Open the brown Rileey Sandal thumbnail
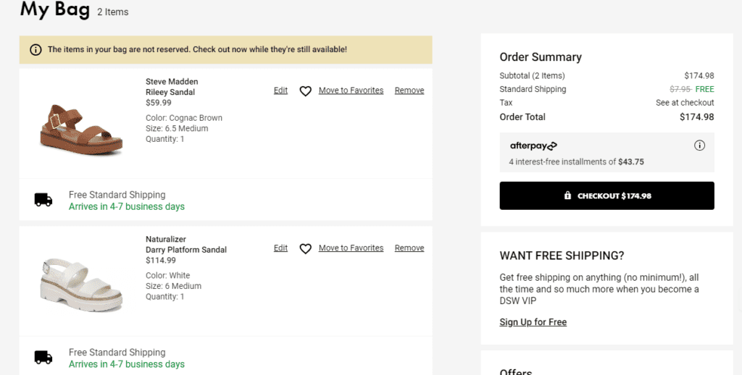Viewport: 742px width, 375px height. point(81,129)
